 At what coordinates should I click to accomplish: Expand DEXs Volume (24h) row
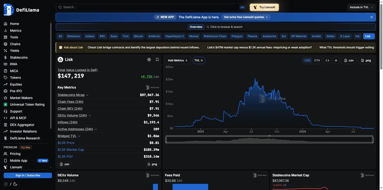[90, 116]
